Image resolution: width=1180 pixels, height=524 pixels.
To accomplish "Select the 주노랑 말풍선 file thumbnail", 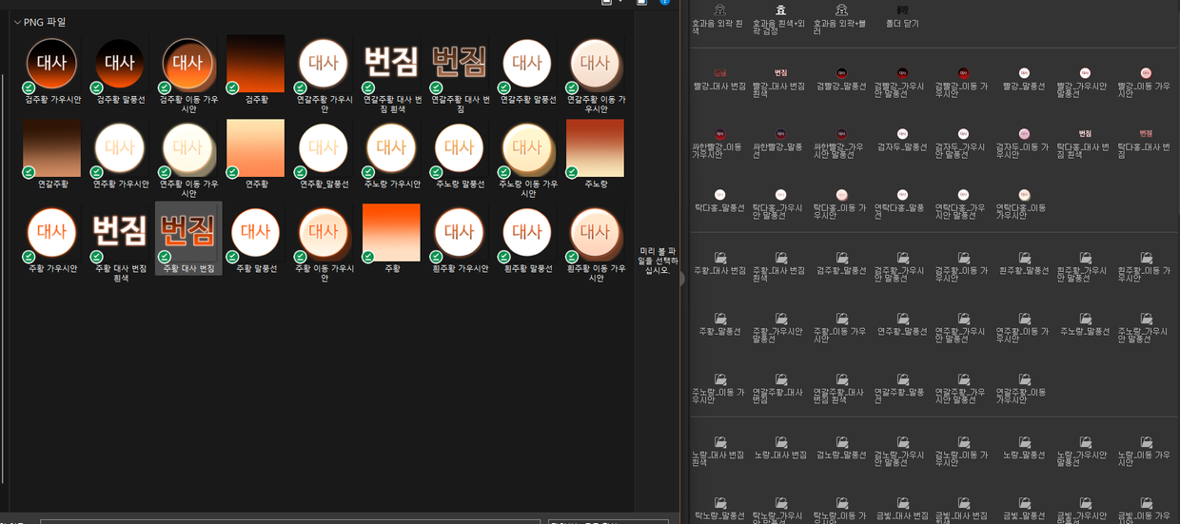I will (x=459, y=147).
